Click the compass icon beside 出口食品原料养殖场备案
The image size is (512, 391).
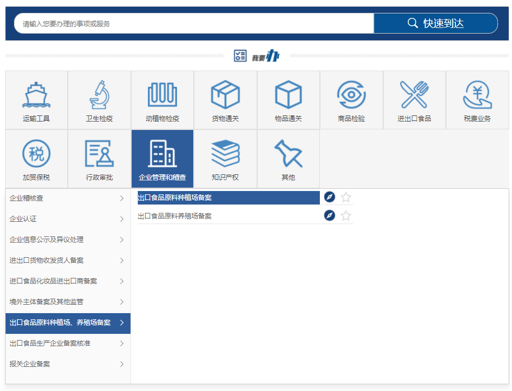[329, 216]
